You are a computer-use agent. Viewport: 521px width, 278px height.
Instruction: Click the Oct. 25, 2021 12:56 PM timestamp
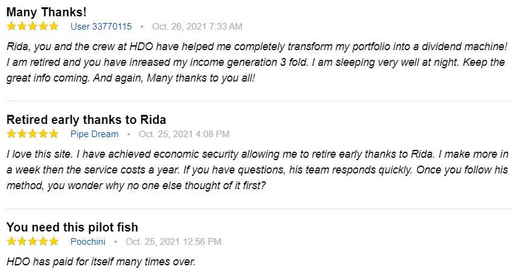(174, 242)
